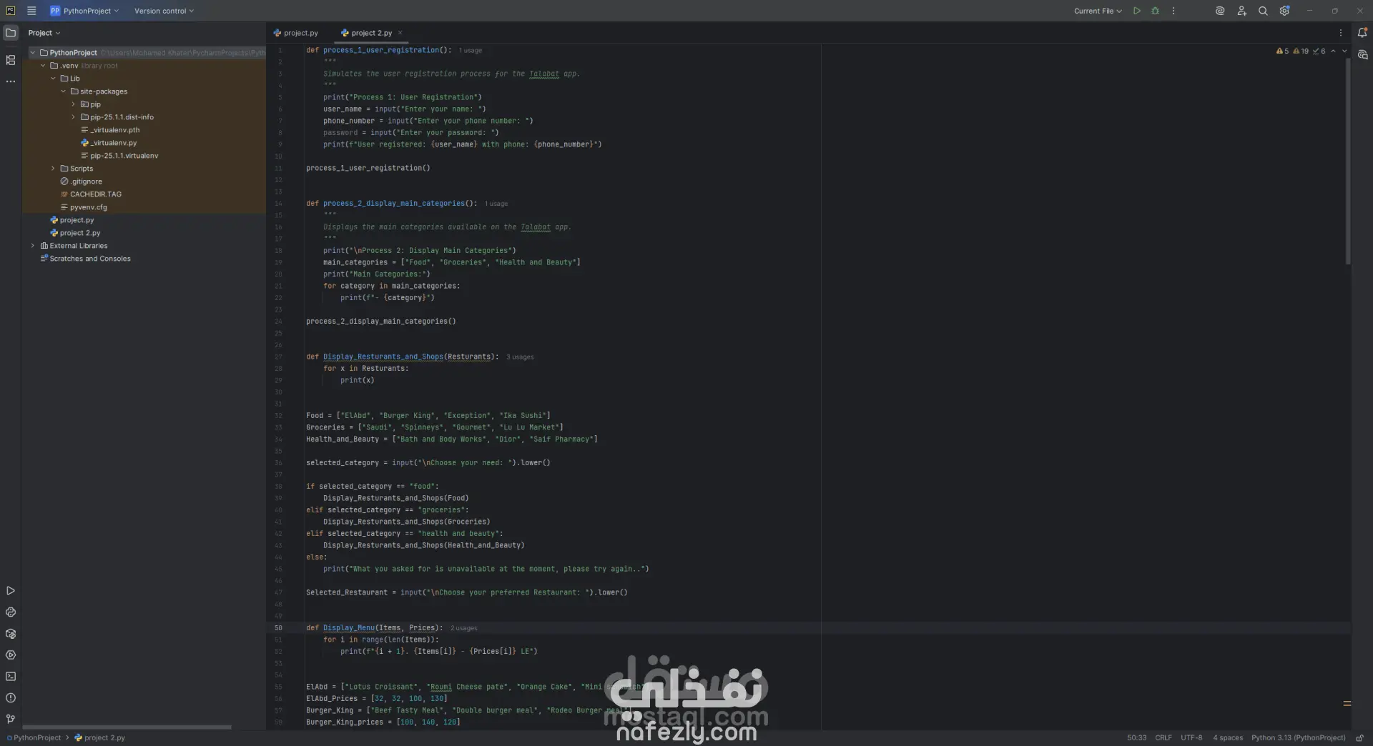Screen dimensions: 1373x746
Task: Open the Problems tool window
Action: 11,698
